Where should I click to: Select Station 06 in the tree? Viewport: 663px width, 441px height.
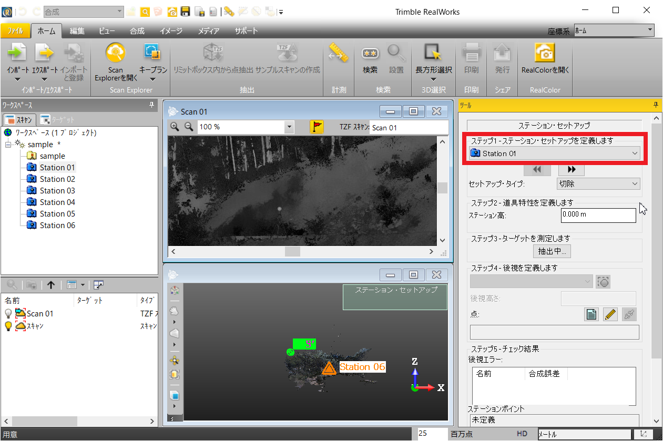(x=57, y=225)
